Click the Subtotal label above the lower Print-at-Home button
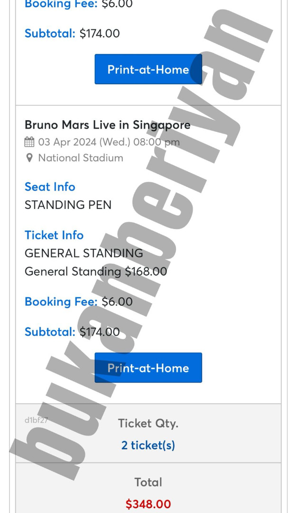Screen dimensions: 288x513 [x=50, y=332]
